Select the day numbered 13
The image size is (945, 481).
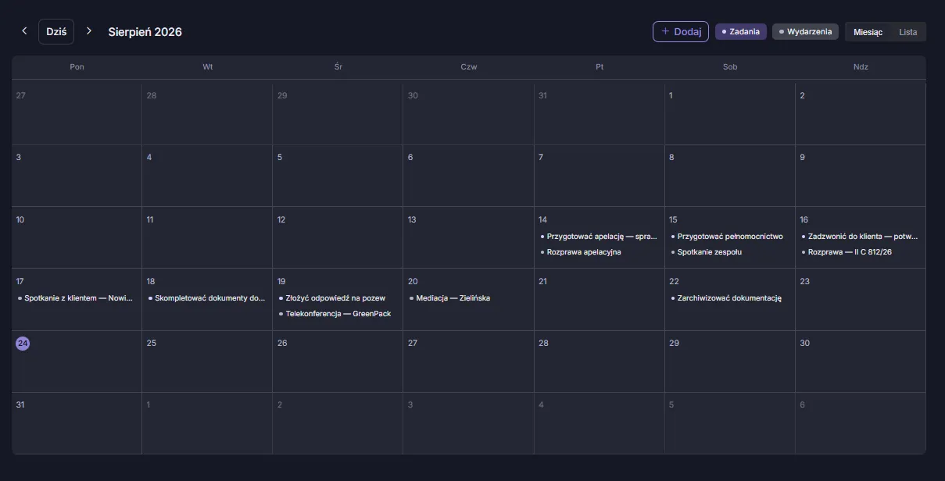pyautogui.click(x=412, y=219)
